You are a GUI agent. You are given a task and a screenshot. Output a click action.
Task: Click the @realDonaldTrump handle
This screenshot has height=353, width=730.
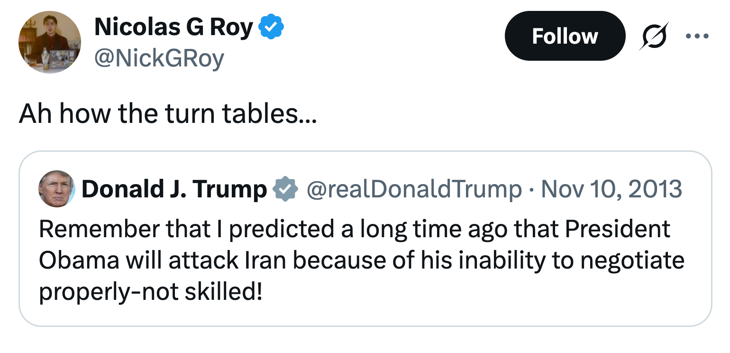(x=414, y=189)
